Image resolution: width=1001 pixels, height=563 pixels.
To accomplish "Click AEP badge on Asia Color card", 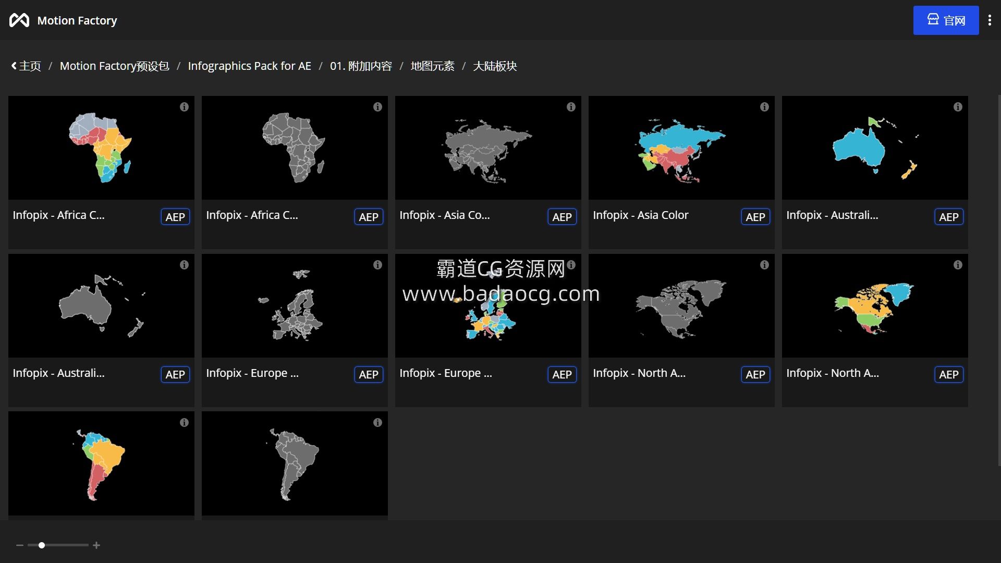I will click(x=755, y=217).
